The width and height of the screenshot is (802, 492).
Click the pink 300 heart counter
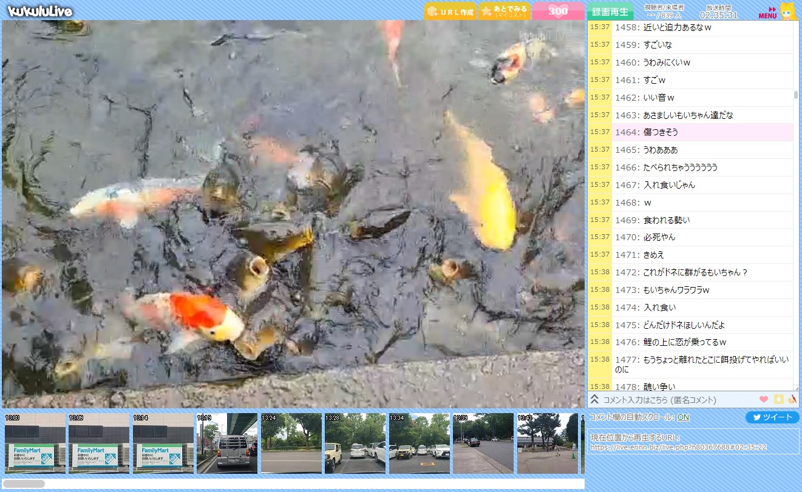coord(557,11)
